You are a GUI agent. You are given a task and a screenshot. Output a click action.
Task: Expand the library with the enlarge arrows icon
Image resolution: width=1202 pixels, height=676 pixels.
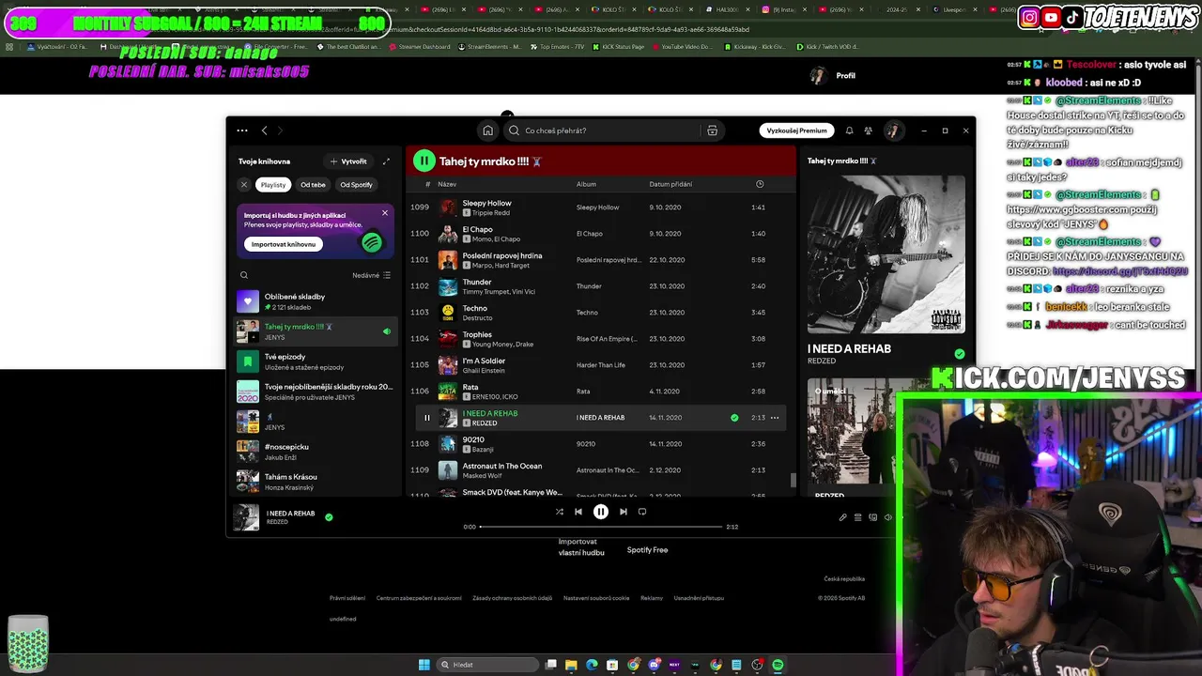click(x=386, y=161)
